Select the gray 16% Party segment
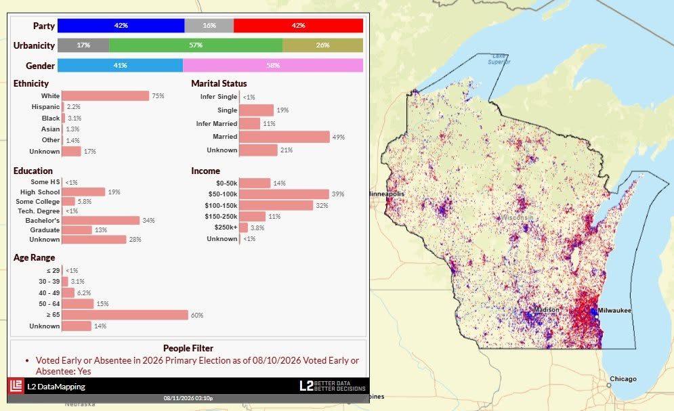 click(209, 25)
